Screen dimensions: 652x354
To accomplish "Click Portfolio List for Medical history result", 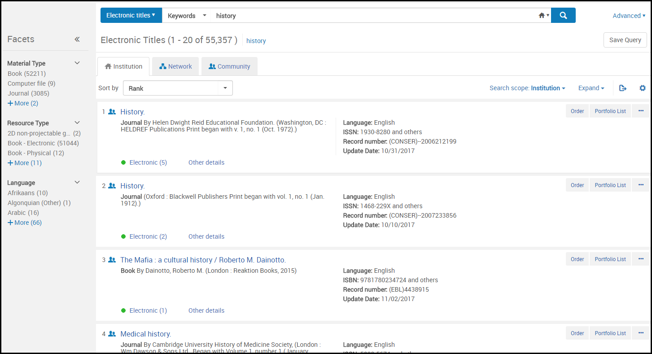I will pyautogui.click(x=610, y=333).
